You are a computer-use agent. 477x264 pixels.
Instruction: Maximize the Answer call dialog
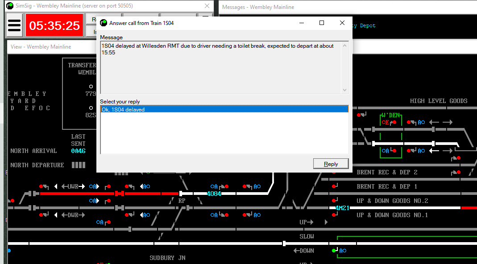point(322,23)
